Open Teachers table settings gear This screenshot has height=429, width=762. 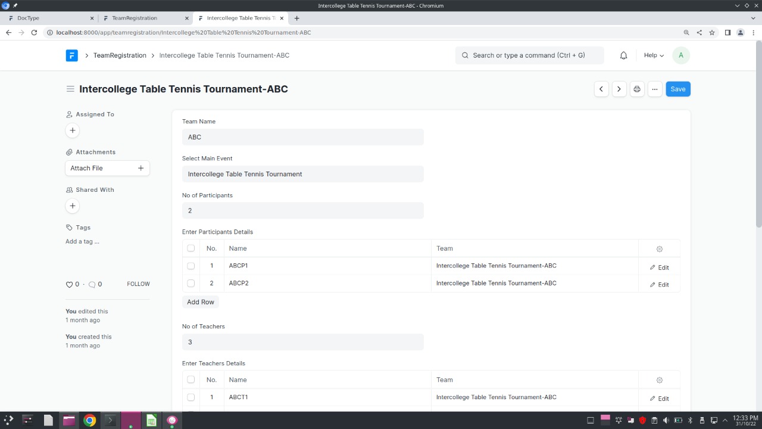click(659, 380)
